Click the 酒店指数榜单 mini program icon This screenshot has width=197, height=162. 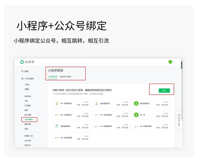57,126
